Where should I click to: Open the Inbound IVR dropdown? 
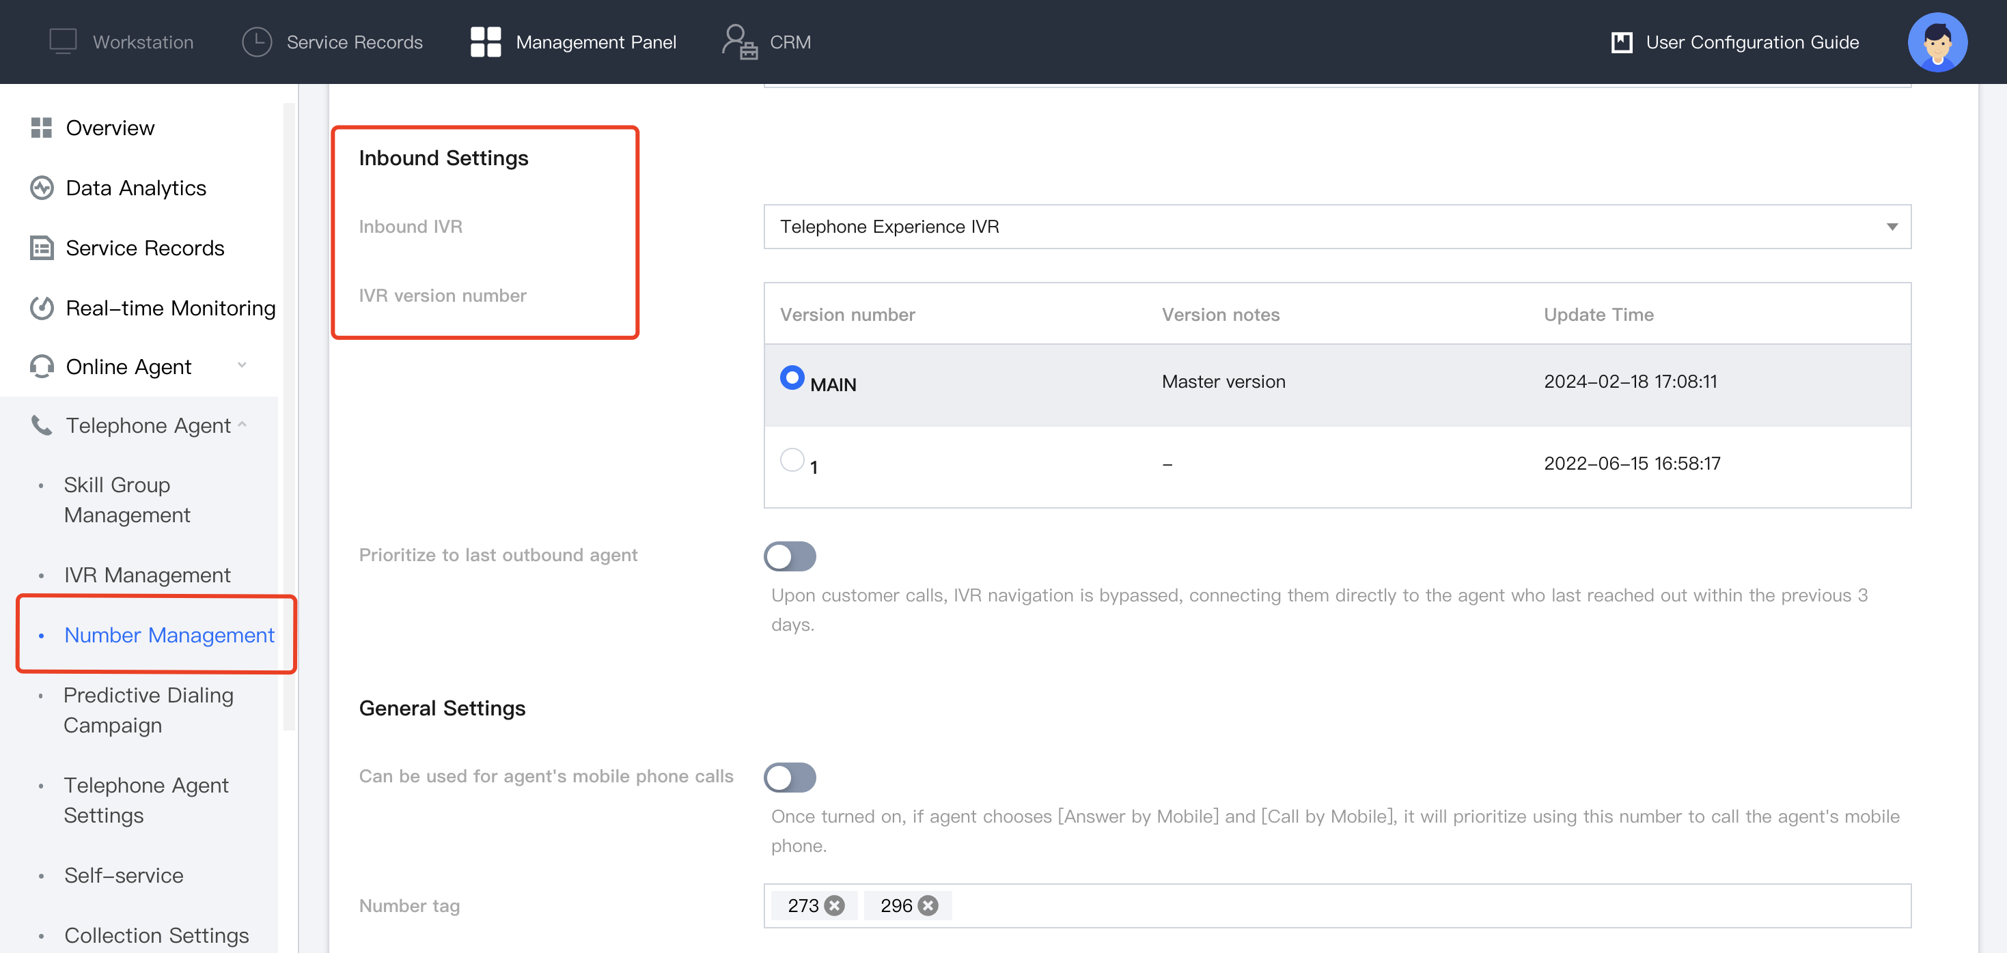[1336, 227]
